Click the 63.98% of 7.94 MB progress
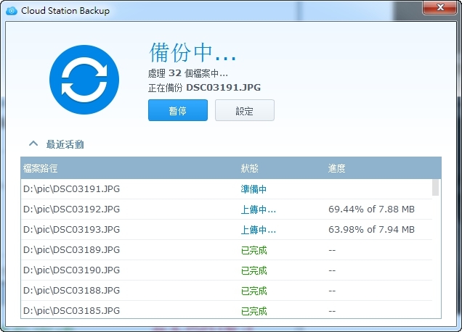This screenshot has width=462, height=332. tap(371, 229)
